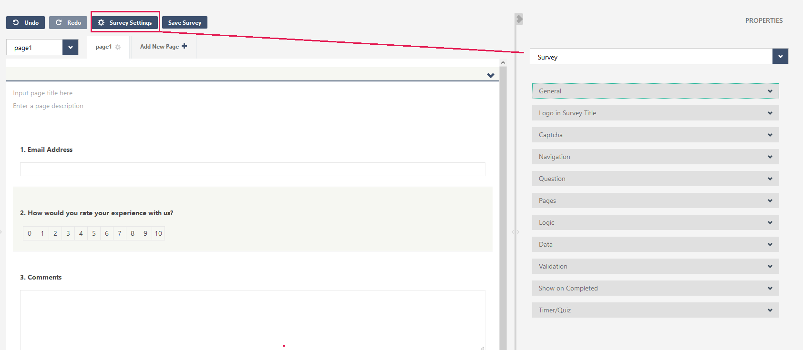Choose rating 9
The height and width of the screenshot is (350, 803).
145,233
